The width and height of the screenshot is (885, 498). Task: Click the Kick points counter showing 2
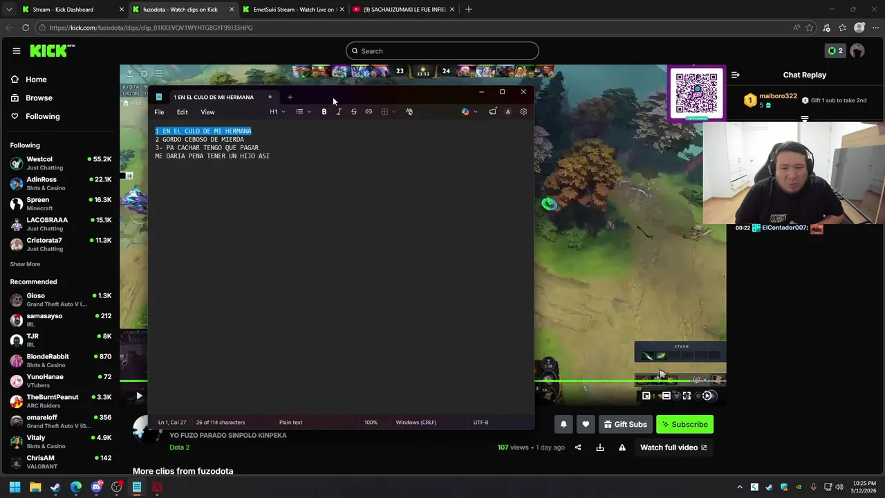[835, 50]
